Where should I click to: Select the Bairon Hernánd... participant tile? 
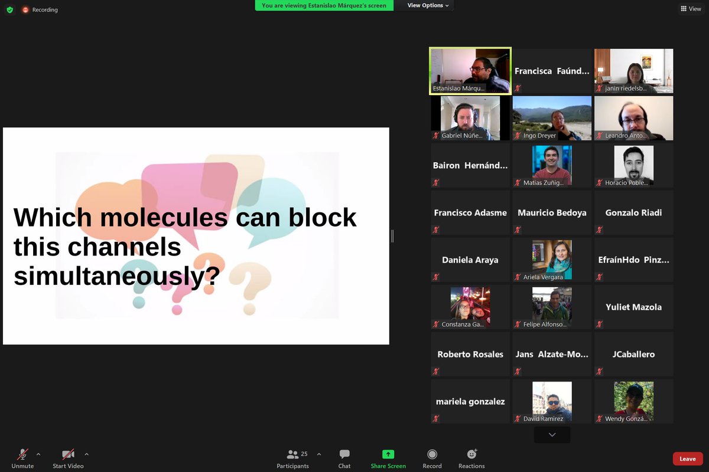click(470, 165)
